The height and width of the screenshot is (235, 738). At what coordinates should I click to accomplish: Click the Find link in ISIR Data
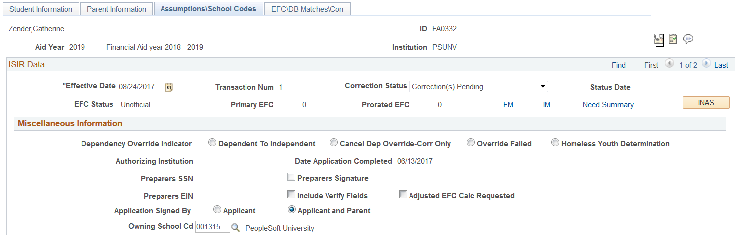[x=618, y=65]
